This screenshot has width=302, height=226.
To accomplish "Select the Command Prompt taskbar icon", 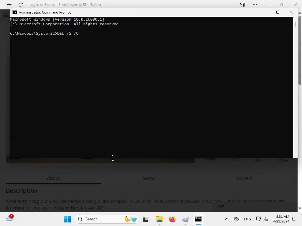I will (x=198, y=219).
